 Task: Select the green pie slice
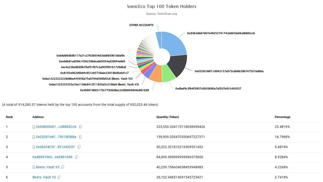[168, 73]
